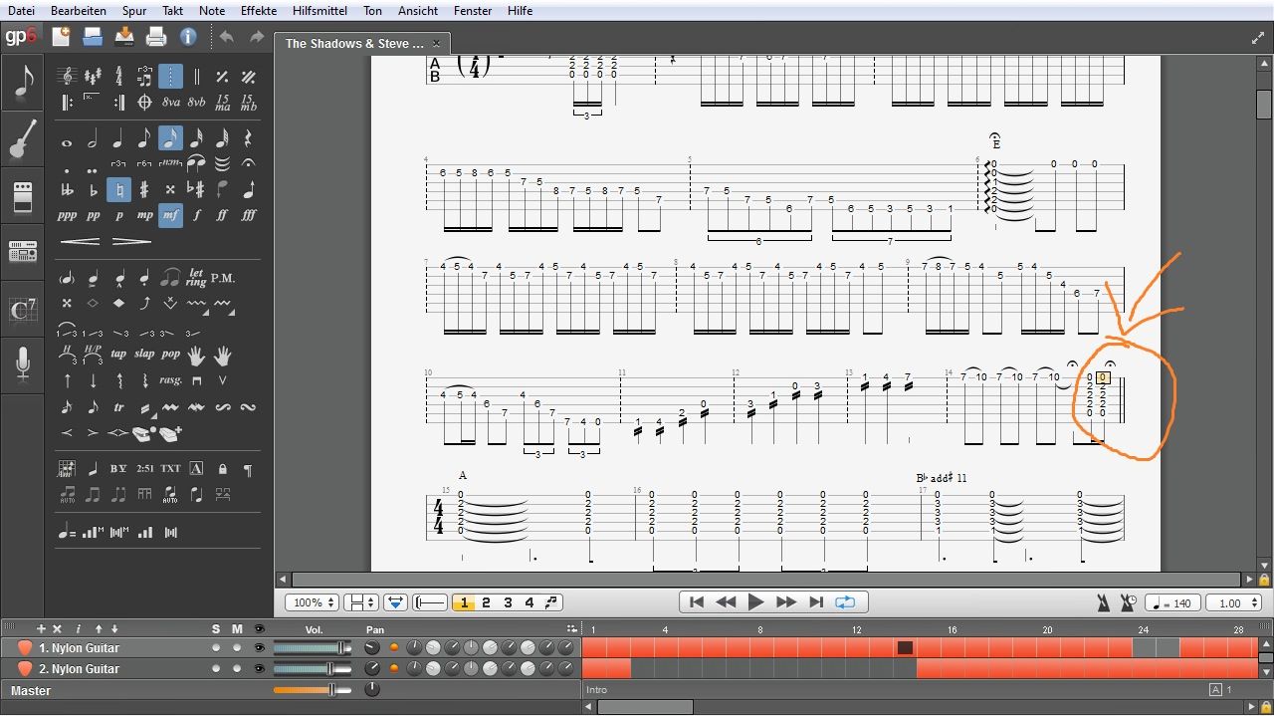
Task: Toggle mute for track 2 Nylon Guitar
Action: pos(237,669)
